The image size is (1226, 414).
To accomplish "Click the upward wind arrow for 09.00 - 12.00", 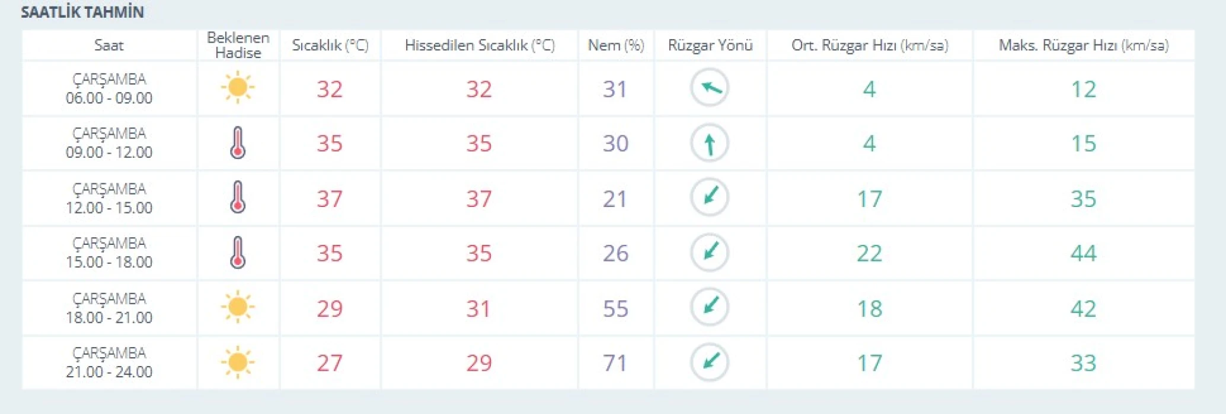I will point(710,143).
